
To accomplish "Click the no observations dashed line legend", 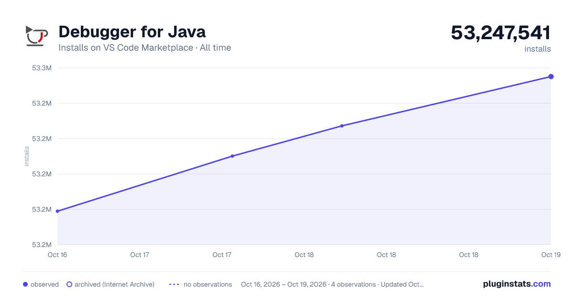I will point(174,284).
